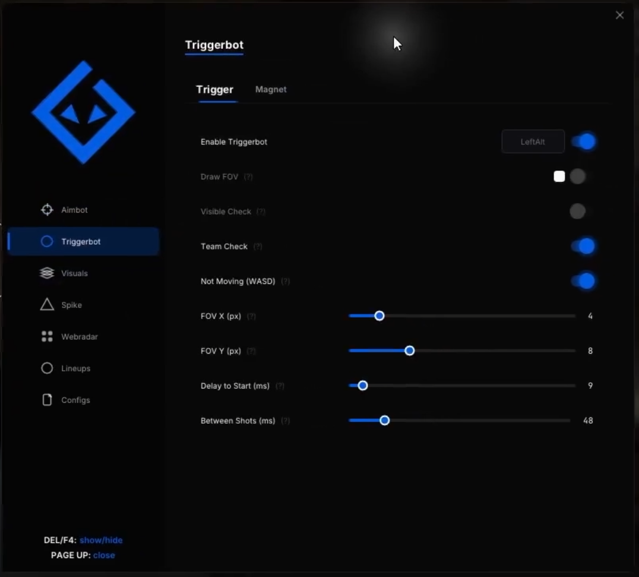This screenshot has width=639, height=577.
Task: Switch to the Trigger tab
Action: [x=215, y=89]
